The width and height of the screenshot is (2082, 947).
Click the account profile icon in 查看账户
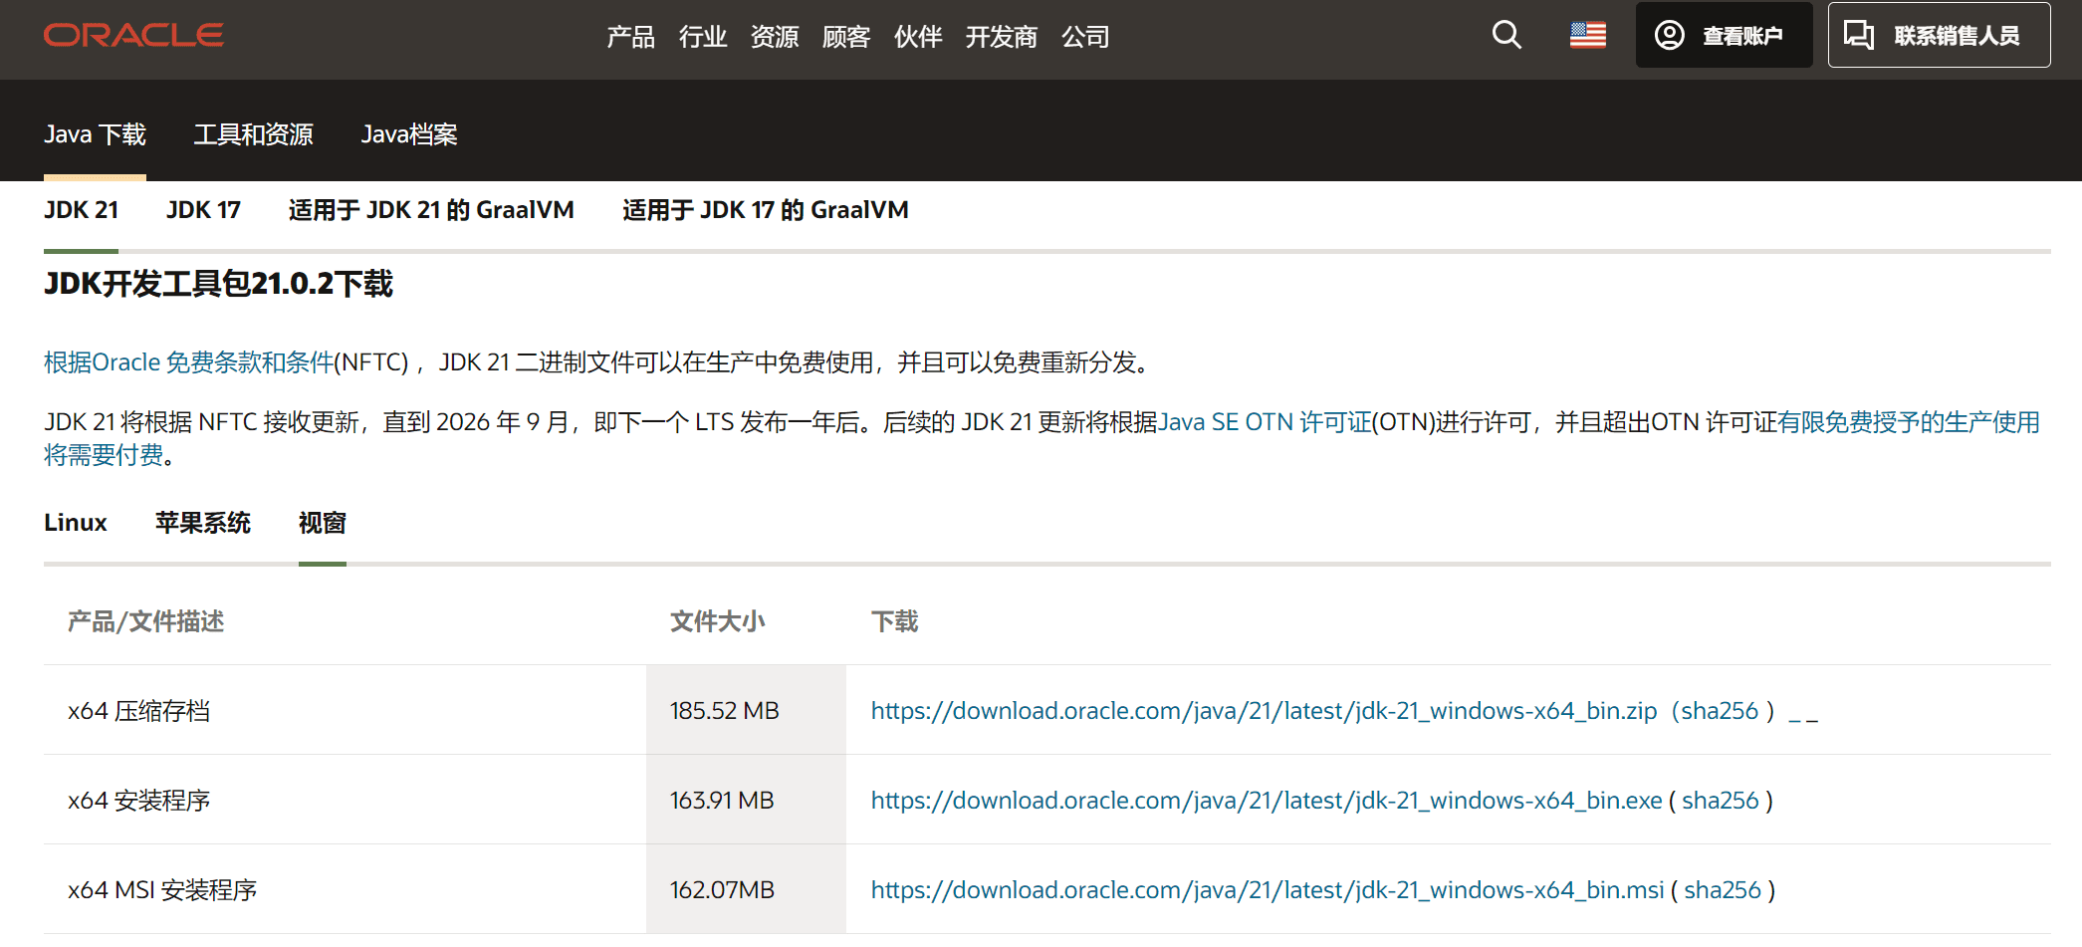point(1672,35)
